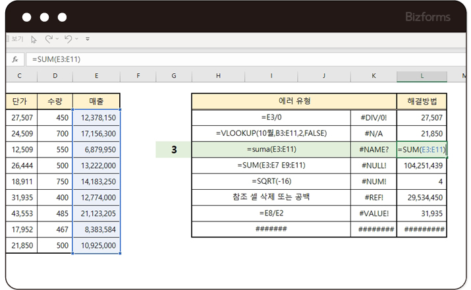Select quantity cell 485
471x290 pixels.
(x=55, y=214)
